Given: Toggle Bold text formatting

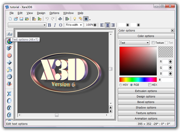Looking at the screenshot, I should pyautogui.click(x=49, y=25).
